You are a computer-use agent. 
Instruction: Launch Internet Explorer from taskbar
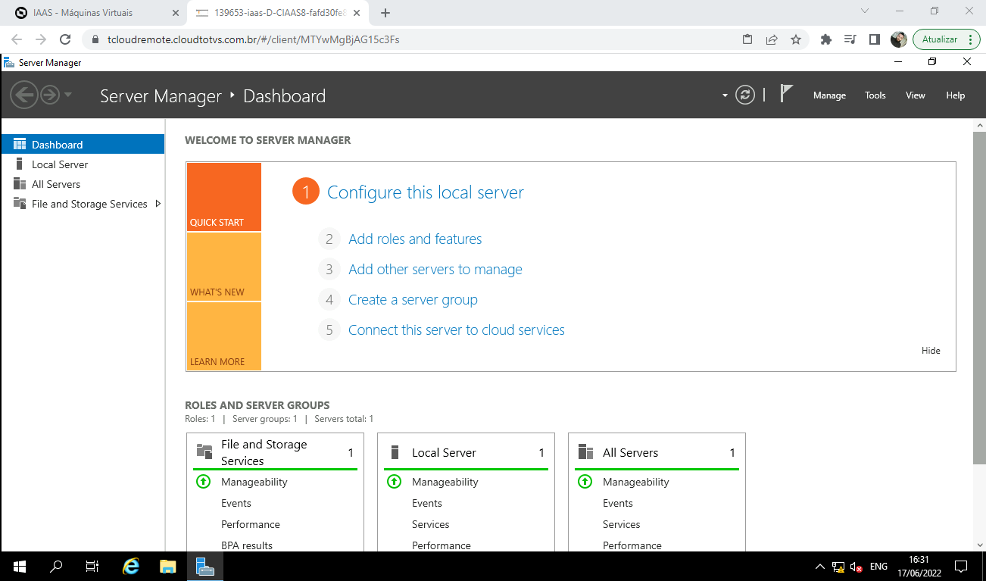pyautogui.click(x=131, y=566)
